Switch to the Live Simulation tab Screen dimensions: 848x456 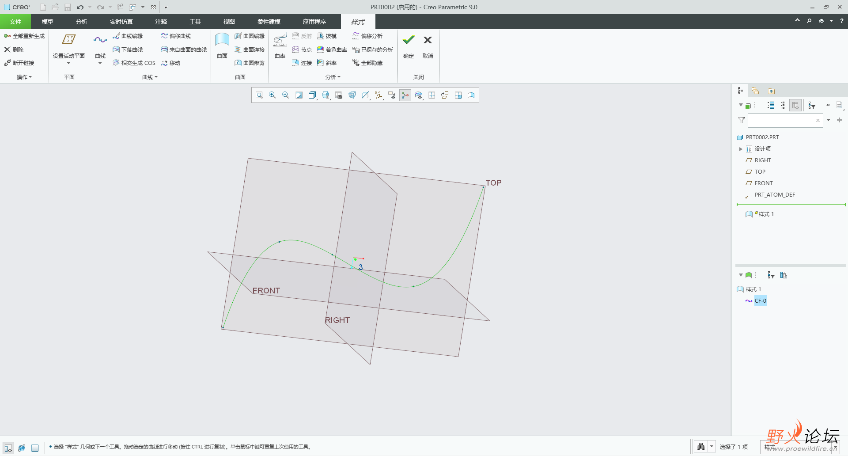pyautogui.click(x=121, y=22)
